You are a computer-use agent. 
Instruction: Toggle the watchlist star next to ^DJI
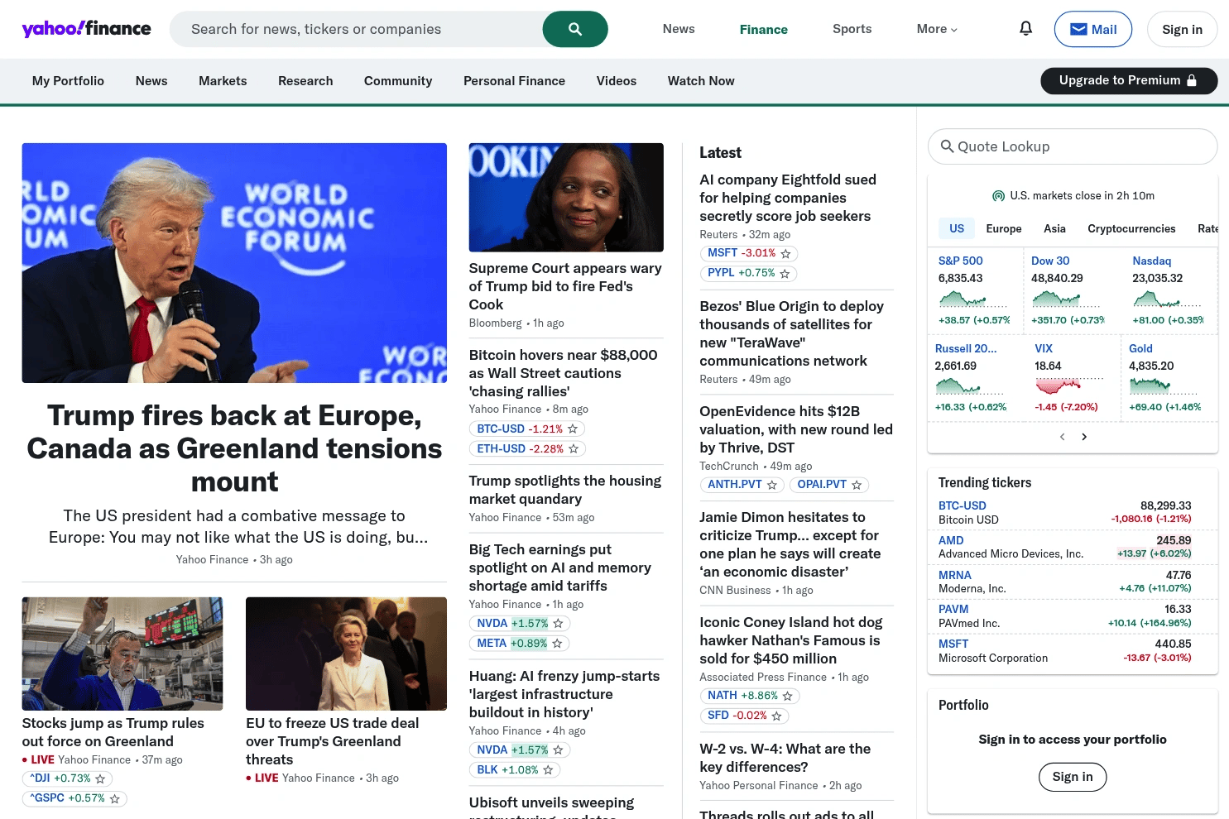[x=99, y=778]
